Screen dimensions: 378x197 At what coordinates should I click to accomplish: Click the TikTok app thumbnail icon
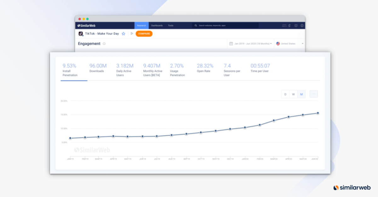click(x=81, y=34)
